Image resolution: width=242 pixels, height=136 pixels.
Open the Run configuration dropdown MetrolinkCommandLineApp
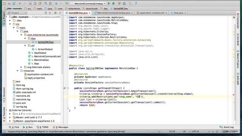pyautogui.click(x=88, y=3)
